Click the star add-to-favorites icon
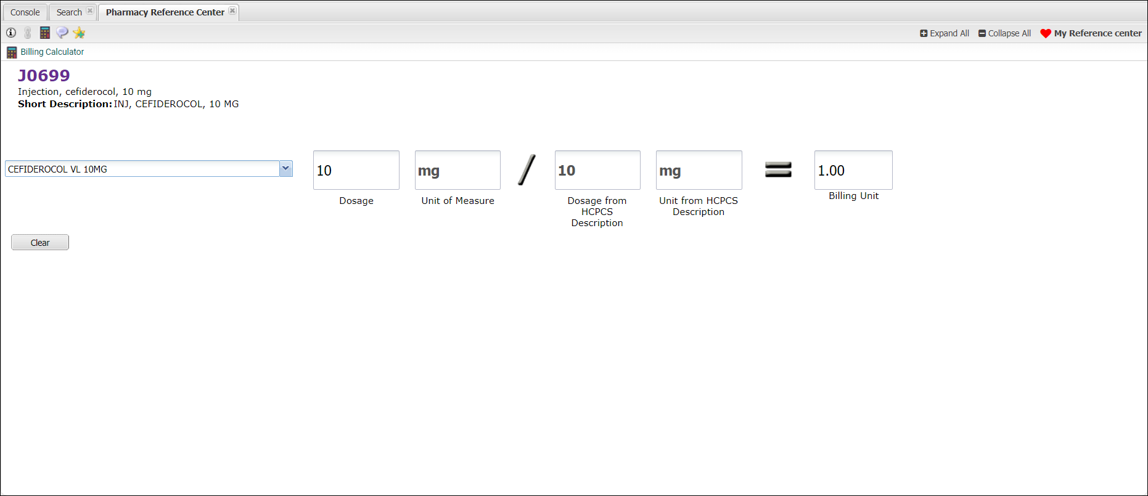Screen dimensions: 1148x496 point(79,33)
